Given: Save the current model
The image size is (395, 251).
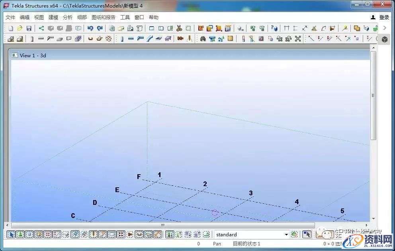Looking at the screenshot, I should (x=28, y=28).
